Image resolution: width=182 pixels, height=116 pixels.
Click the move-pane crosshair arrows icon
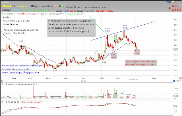pos(176,2)
